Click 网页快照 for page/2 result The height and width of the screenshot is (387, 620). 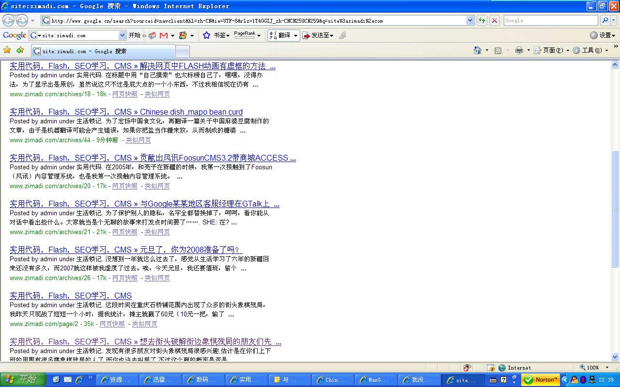(x=112, y=324)
